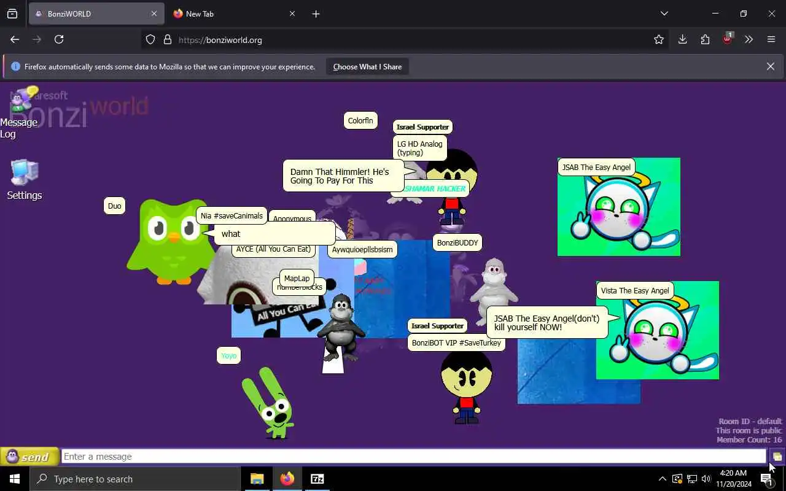This screenshot has height=491, width=786.
Task: Click the tracking protection shield icon
Action: [150, 40]
